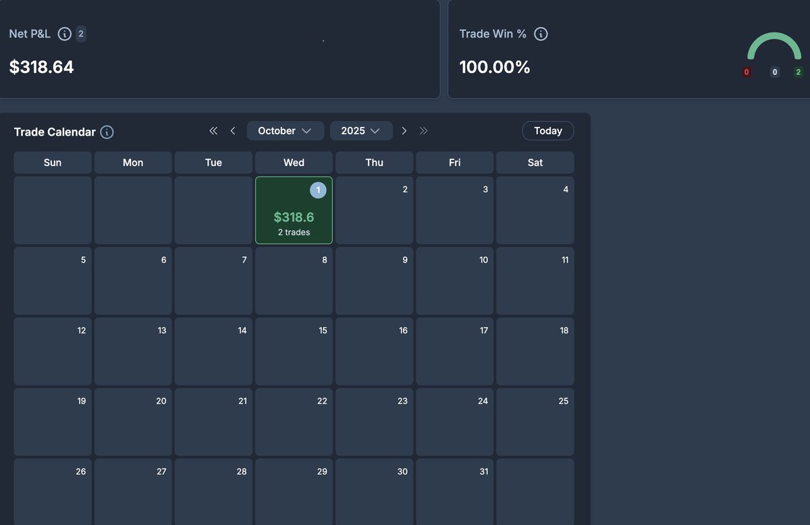
Task: Select October 5 in the calendar
Action: (53, 281)
